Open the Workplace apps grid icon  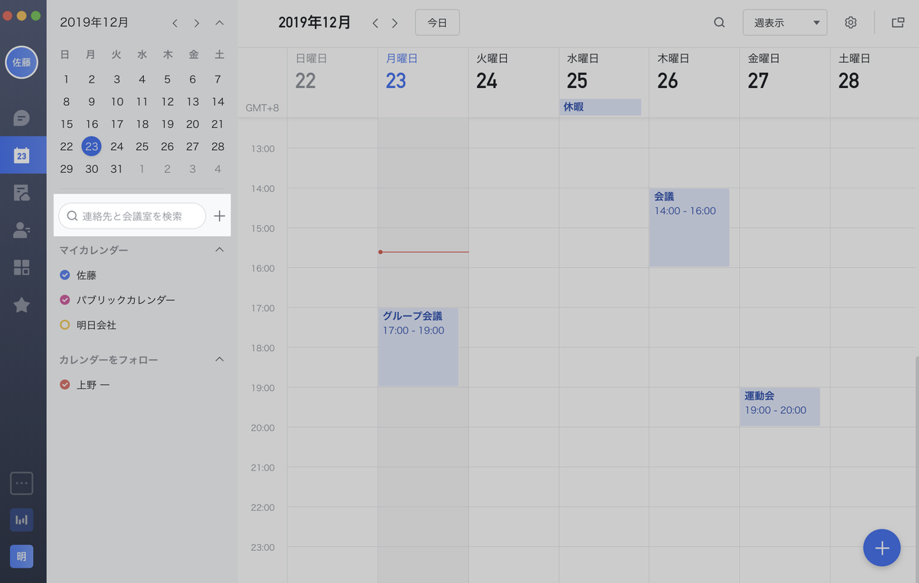[21, 267]
